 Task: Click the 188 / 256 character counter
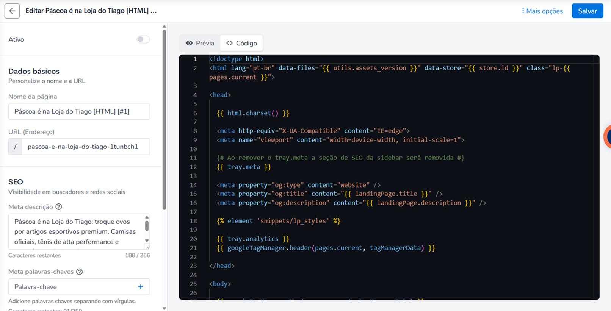point(138,255)
